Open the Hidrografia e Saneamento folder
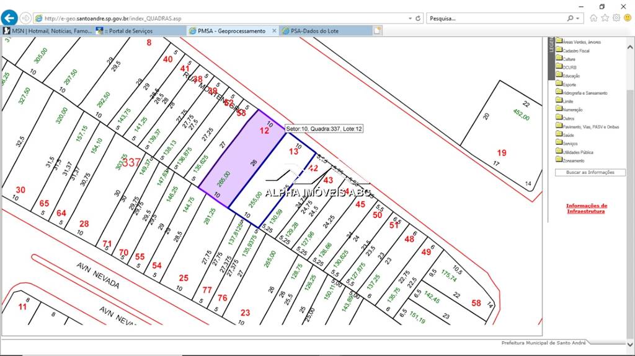The width and height of the screenshot is (635, 356). (584, 92)
